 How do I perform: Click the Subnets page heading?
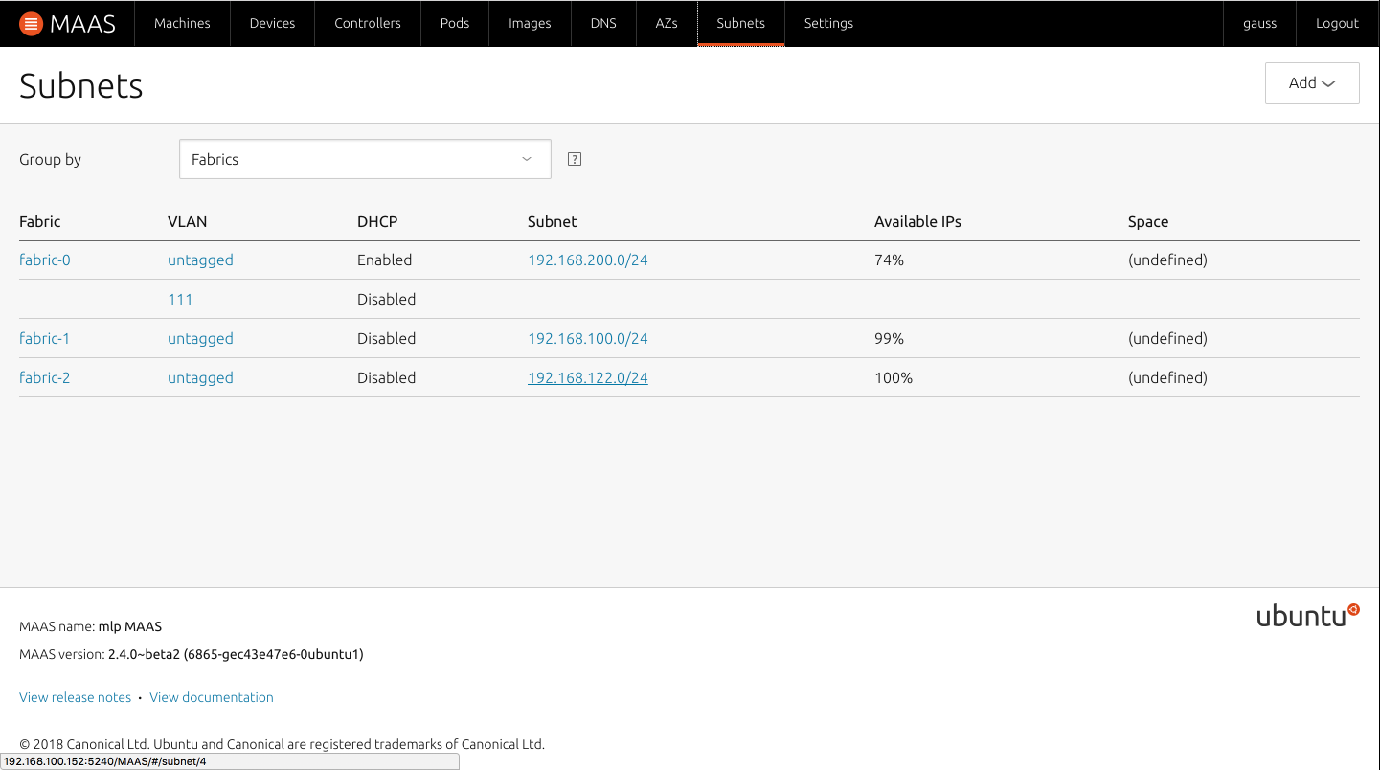coord(81,85)
